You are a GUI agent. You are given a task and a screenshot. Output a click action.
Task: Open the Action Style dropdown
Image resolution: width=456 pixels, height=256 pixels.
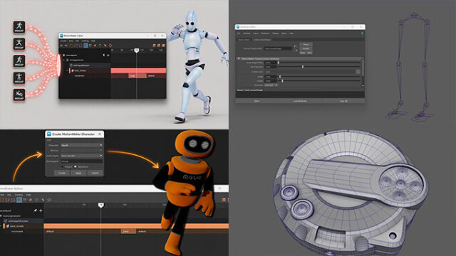point(82,156)
